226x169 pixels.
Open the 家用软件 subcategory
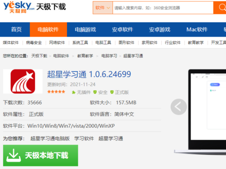click(150, 43)
